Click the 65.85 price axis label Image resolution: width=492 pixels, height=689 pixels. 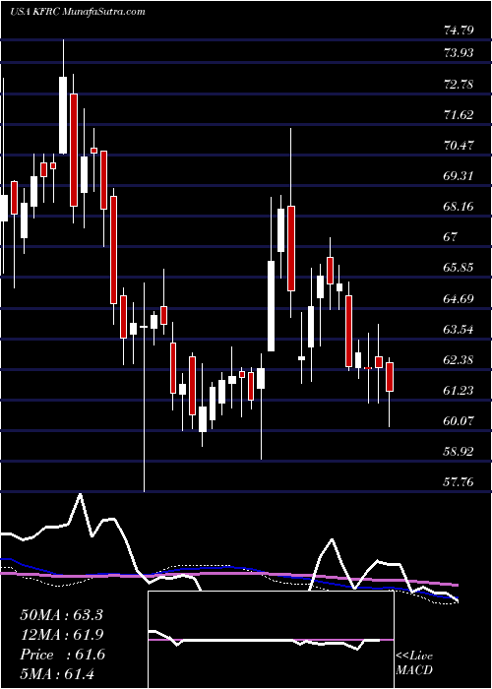(x=460, y=268)
